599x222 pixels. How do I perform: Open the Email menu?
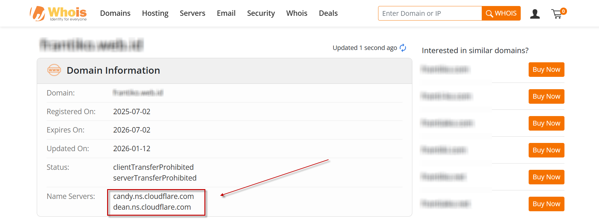pyautogui.click(x=226, y=13)
